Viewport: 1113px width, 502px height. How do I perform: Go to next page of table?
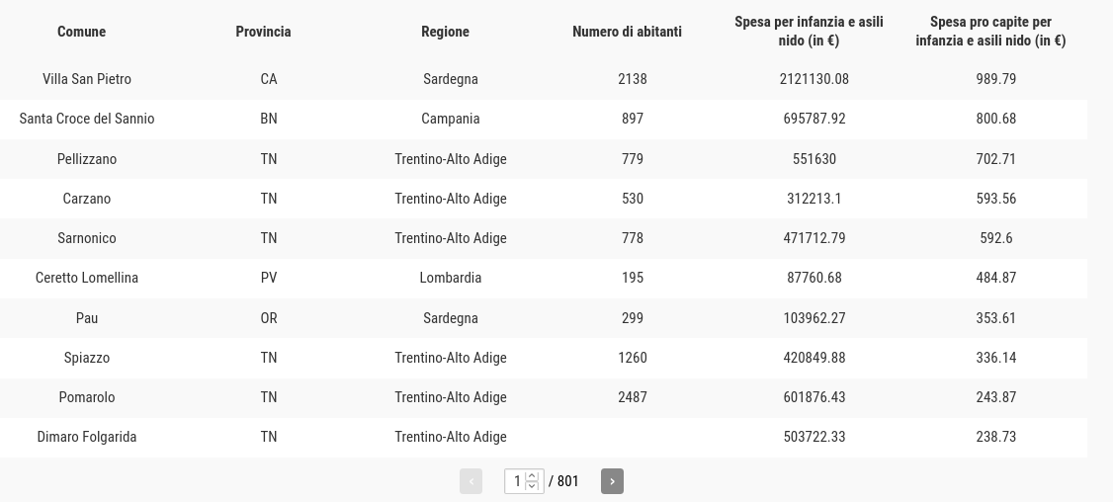[x=612, y=480]
